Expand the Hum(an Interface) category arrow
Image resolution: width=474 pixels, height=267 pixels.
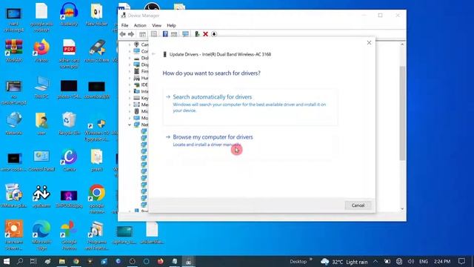pyautogui.click(x=130, y=78)
